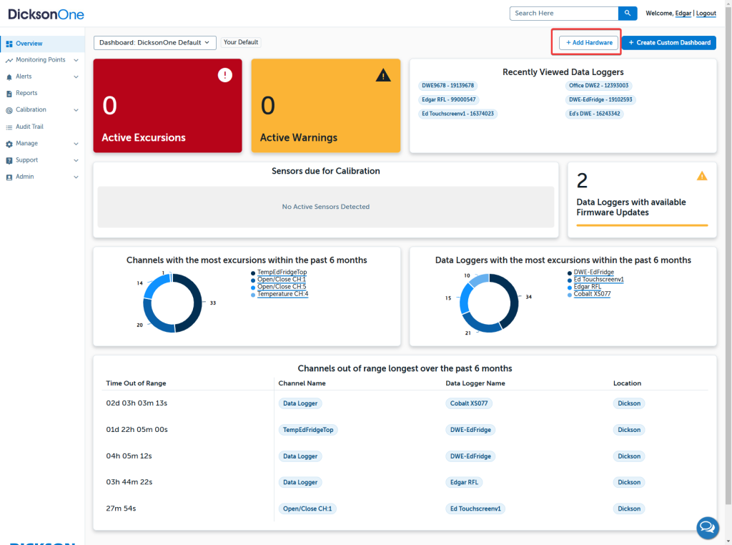Open the Dashboard: DicksonOne Default selector
Image resolution: width=732 pixels, height=545 pixels.
154,42
